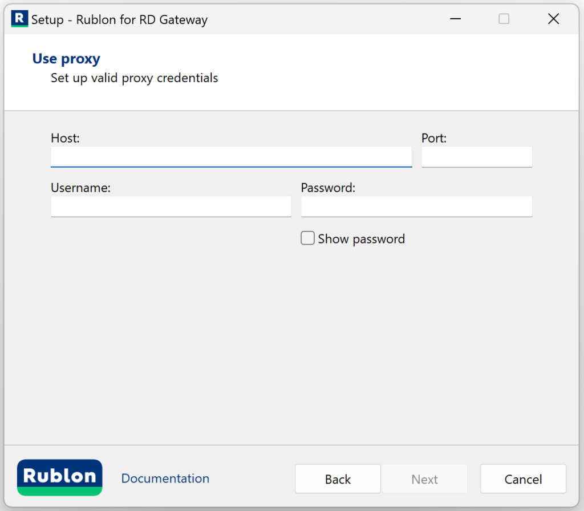Click into the Port text box
This screenshot has height=511, width=584.
pos(476,156)
